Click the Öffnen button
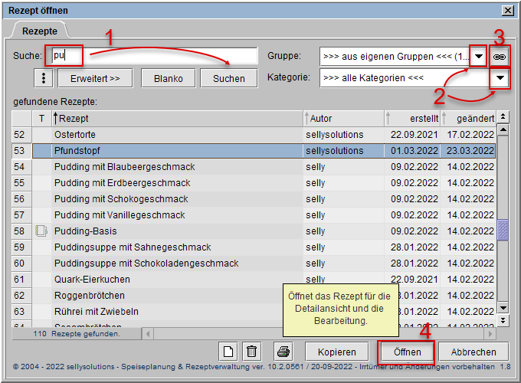The width and height of the screenshot is (521, 383). coord(407,352)
